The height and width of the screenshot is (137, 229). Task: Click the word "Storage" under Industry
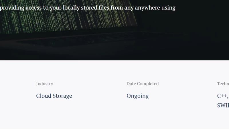point(62,96)
